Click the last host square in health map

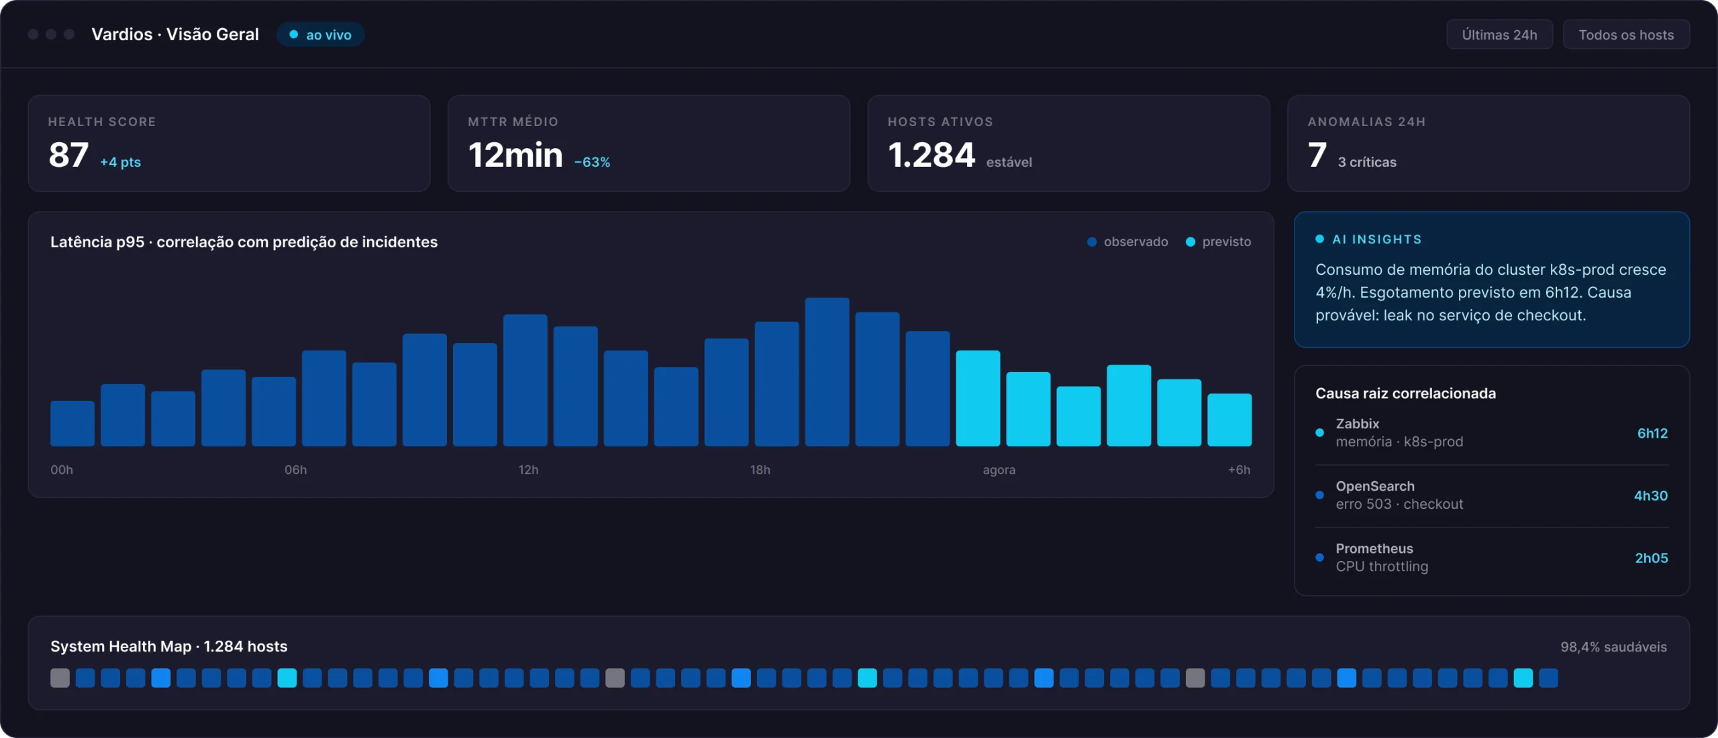(1548, 678)
